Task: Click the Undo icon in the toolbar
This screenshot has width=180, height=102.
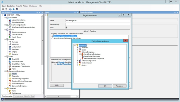Action: pyautogui.click(x=6, y=9)
